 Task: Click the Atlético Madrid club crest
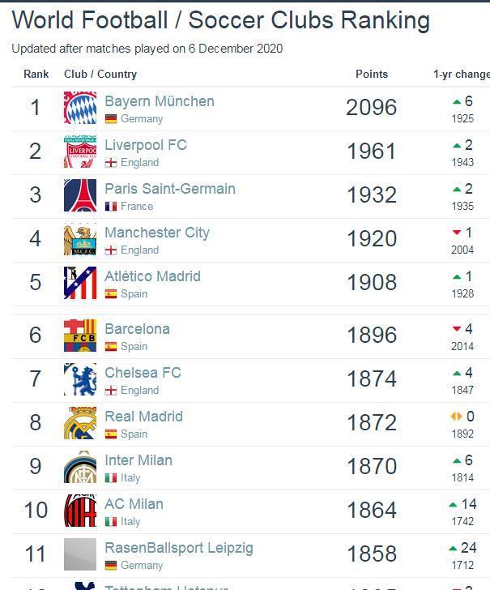pos(80,283)
